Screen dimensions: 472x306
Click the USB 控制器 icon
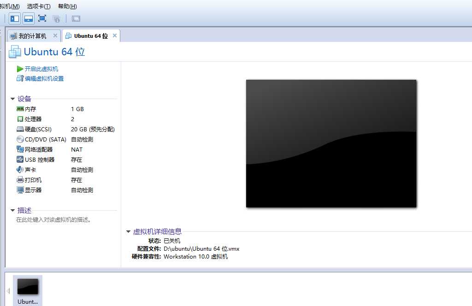(x=20, y=159)
